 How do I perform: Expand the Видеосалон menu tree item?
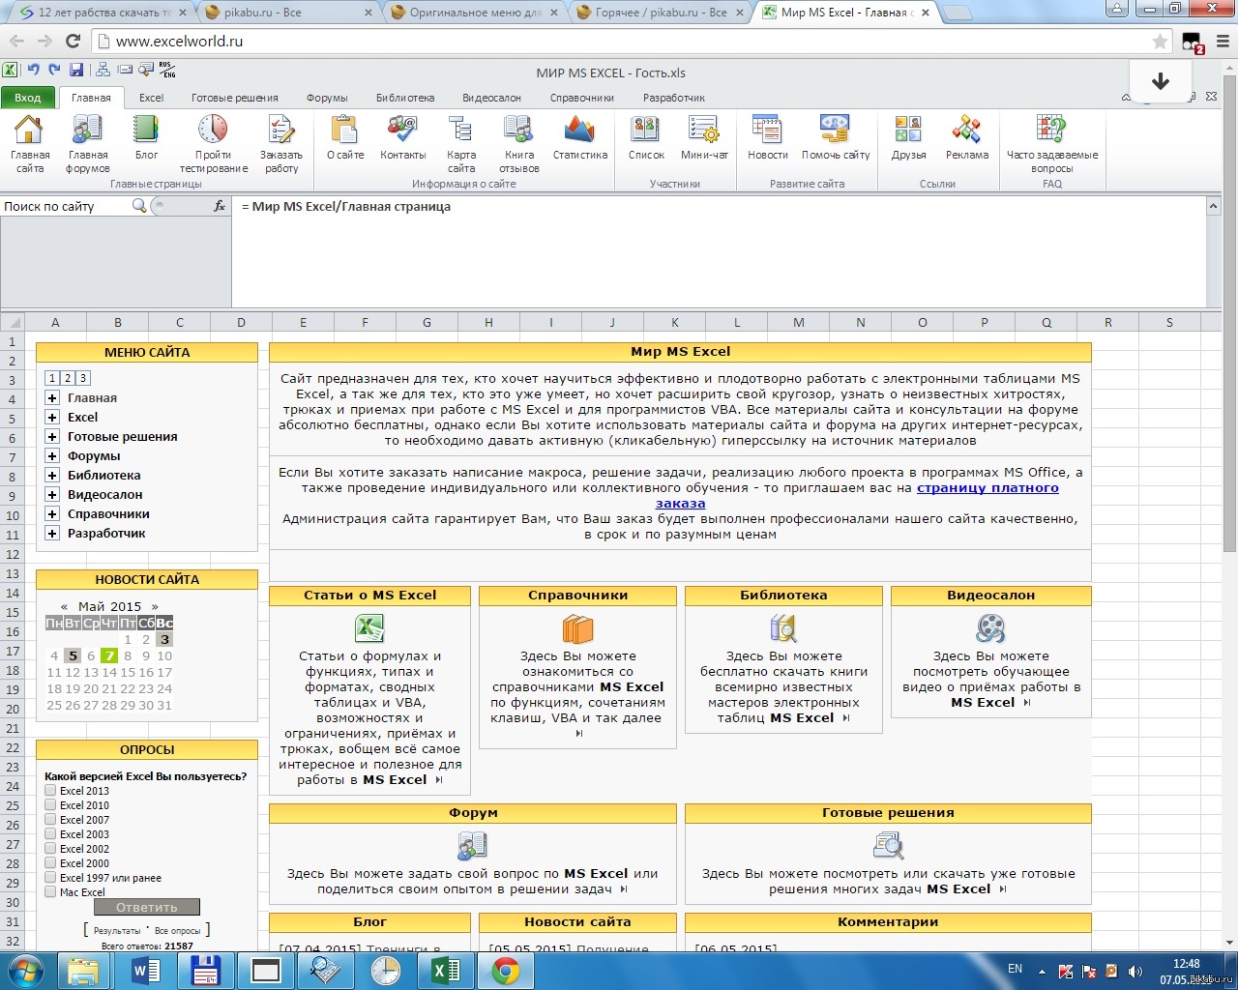click(x=52, y=494)
